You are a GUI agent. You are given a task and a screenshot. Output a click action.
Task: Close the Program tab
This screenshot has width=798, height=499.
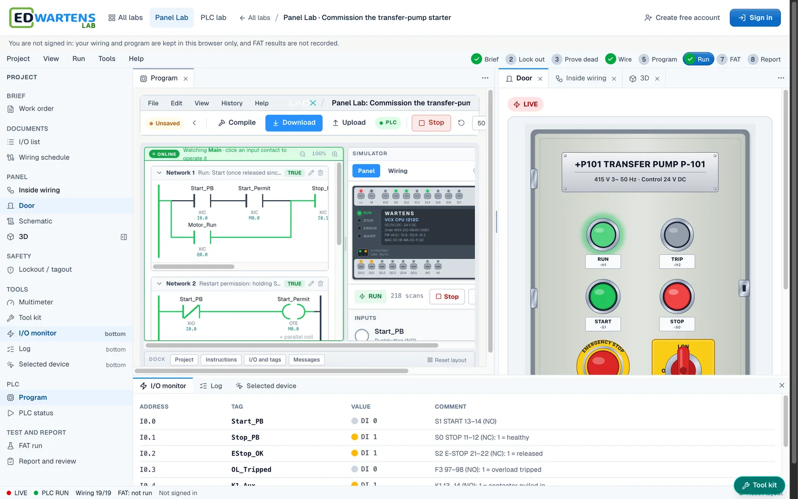point(186,78)
